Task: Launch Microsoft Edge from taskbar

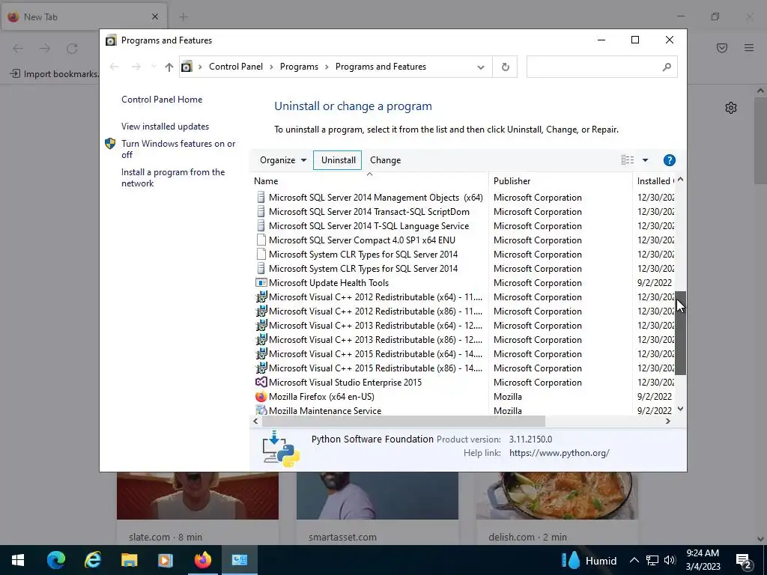Action: click(x=55, y=560)
